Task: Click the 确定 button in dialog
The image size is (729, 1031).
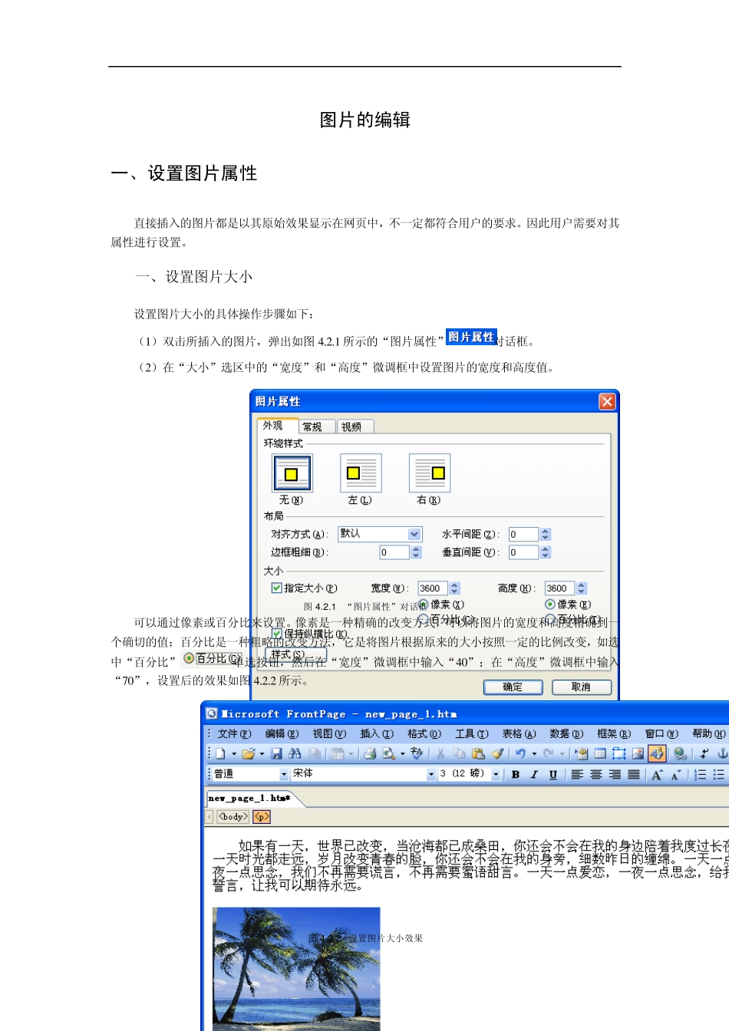Action: coord(513,687)
